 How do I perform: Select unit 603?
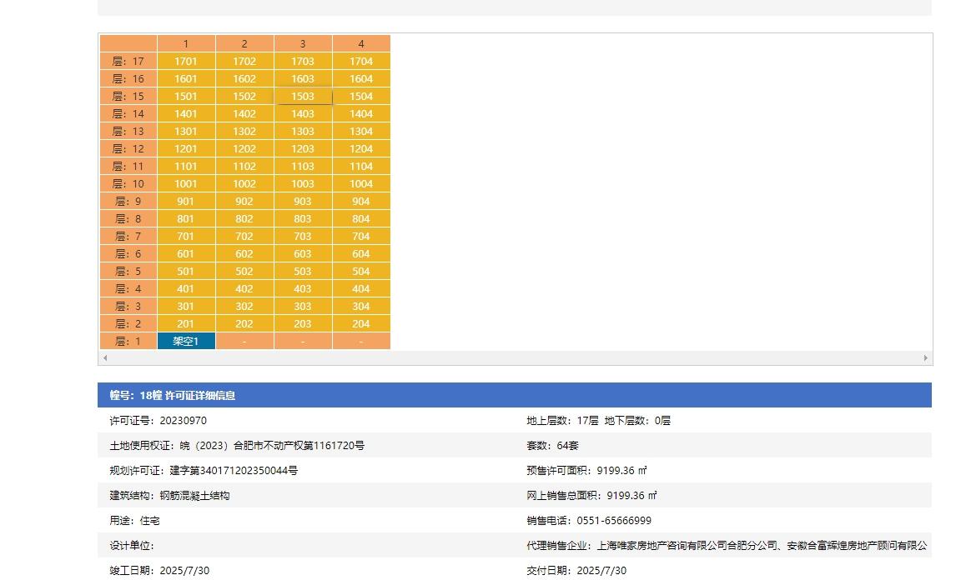(x=303, y=253)
